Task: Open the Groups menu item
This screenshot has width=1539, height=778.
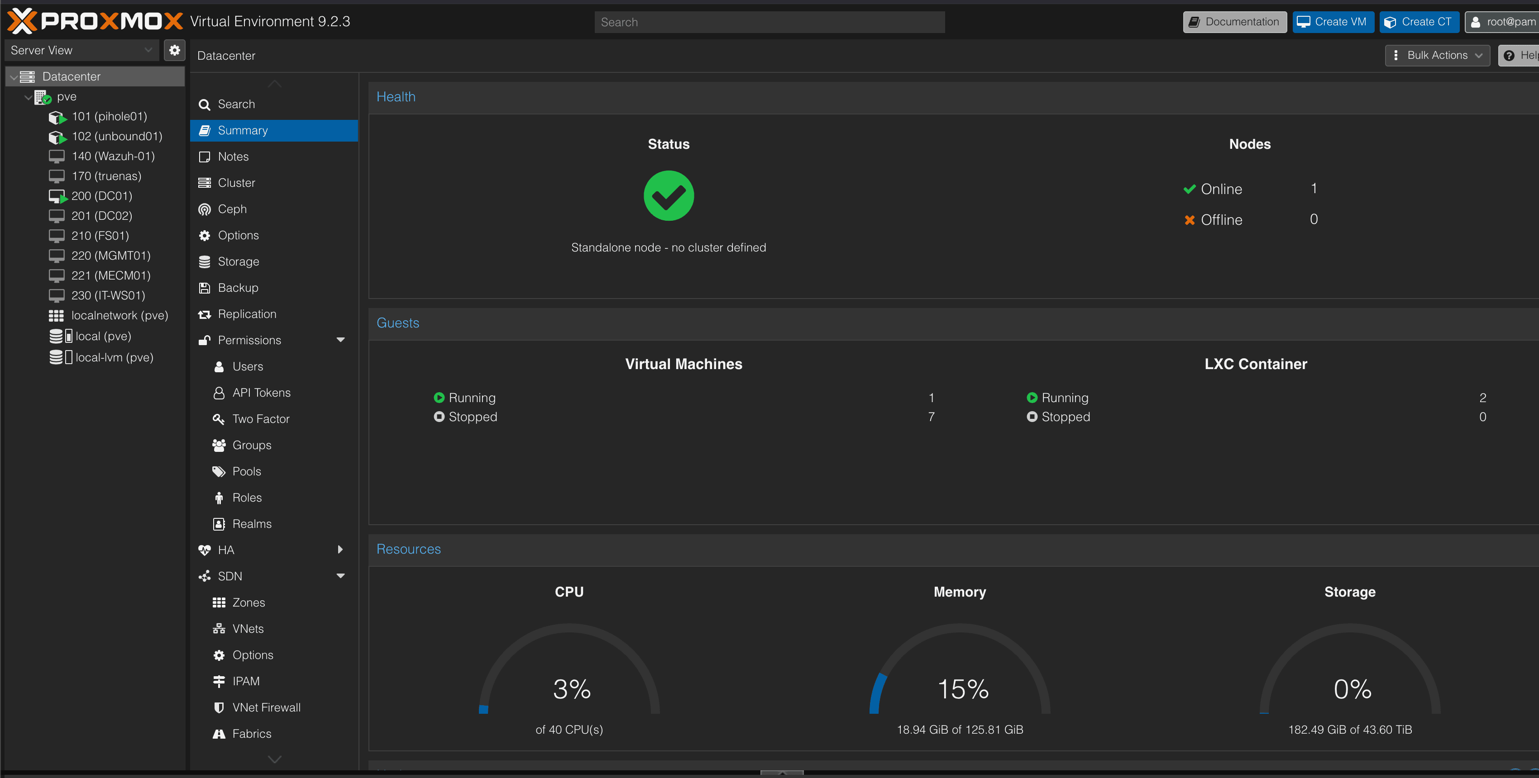Action: click(x=274, y=446)
